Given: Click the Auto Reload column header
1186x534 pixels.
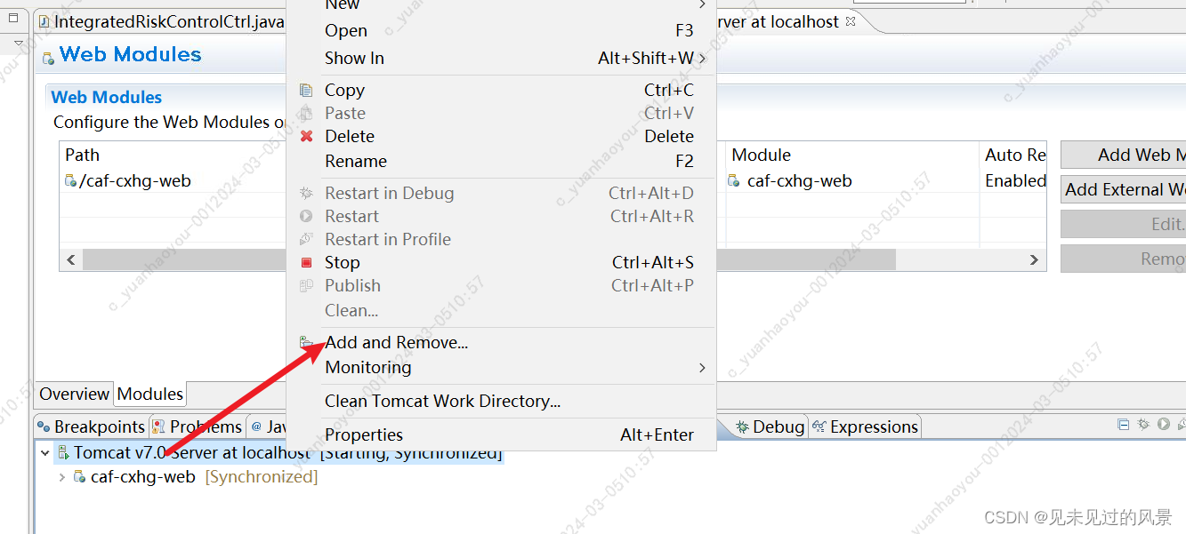Looking at the screenshot, I should 1013,155.
